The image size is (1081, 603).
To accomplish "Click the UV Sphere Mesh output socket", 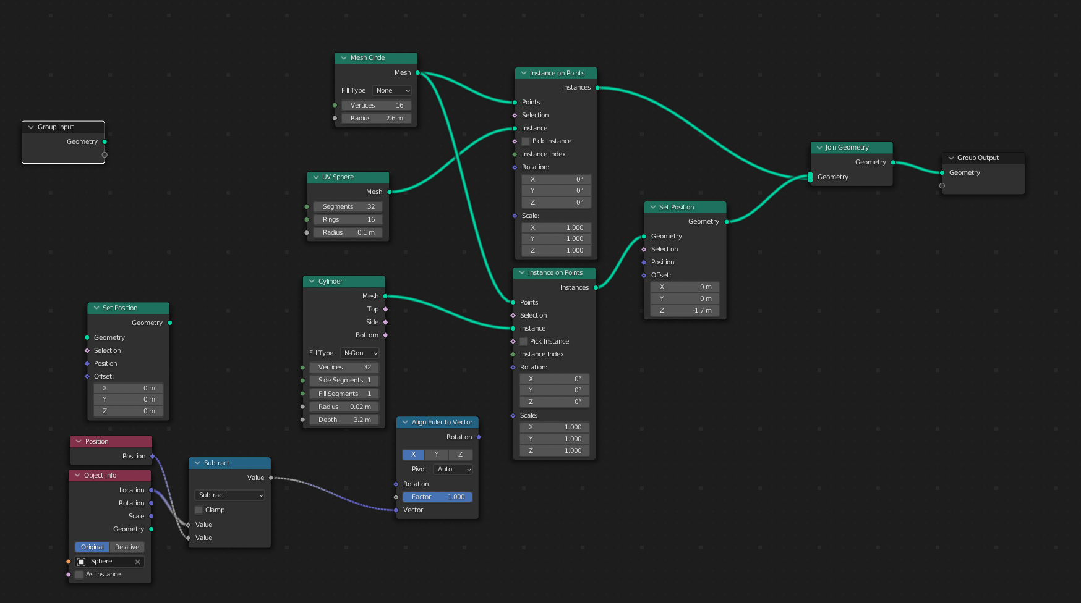I will coord(389,192).
